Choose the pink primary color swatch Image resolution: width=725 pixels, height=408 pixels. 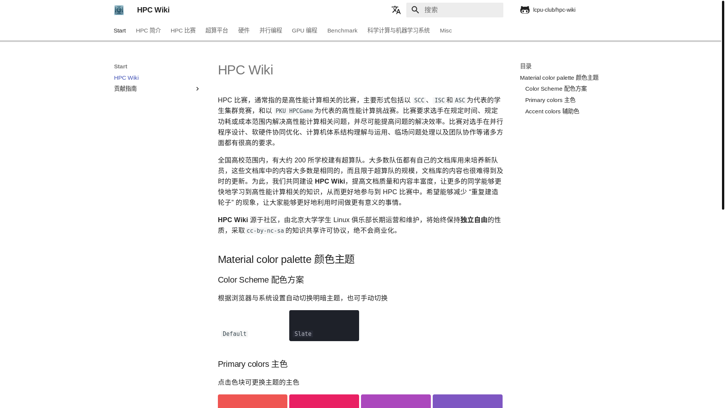point(324,401)
